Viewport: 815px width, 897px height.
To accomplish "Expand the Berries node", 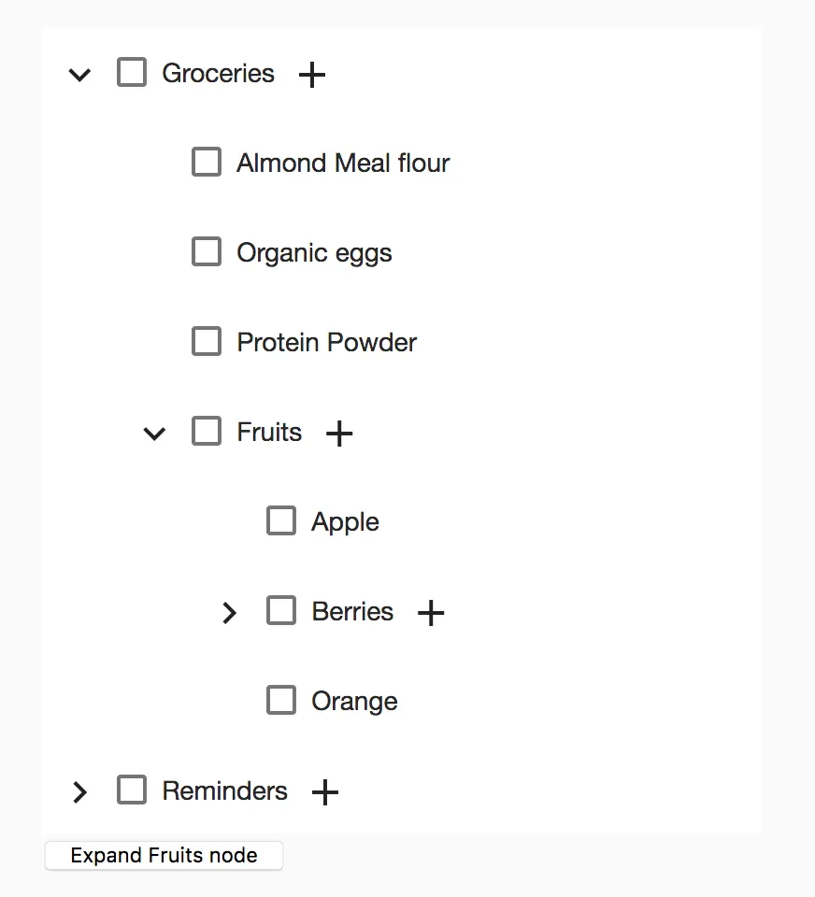I will click(x=229, y=613).
